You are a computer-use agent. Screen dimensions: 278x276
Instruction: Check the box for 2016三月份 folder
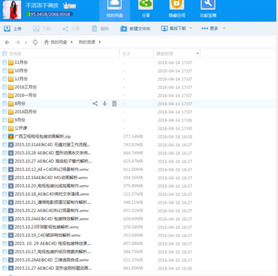[4, 87]
